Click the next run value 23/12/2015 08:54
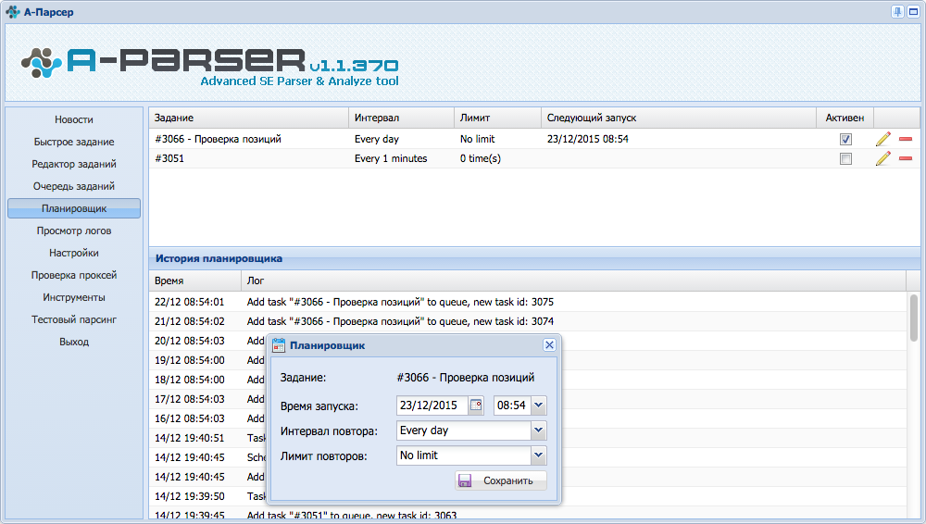 click(x=588, y=140)
